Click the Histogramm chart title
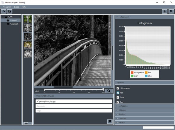The image size is (175, 130). click(x=145, y=23)
